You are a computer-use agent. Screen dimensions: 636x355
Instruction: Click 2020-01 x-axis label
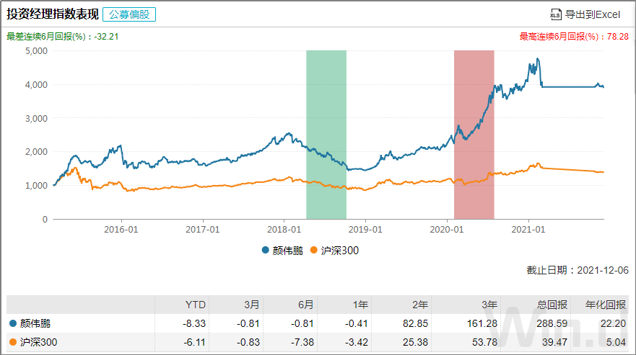[x=447, y=230]
